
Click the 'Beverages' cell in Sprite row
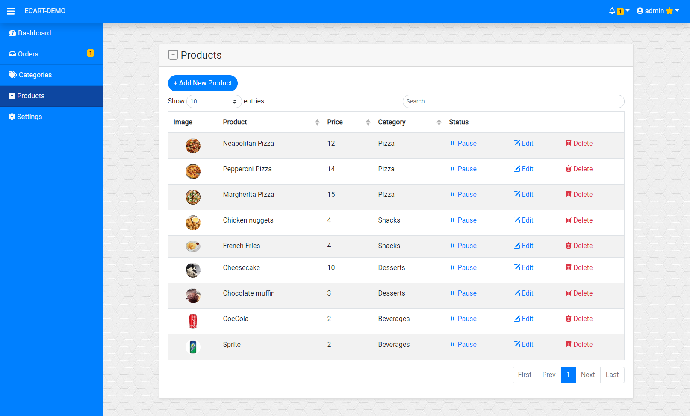pyautogui.click(x=408, y=347)
